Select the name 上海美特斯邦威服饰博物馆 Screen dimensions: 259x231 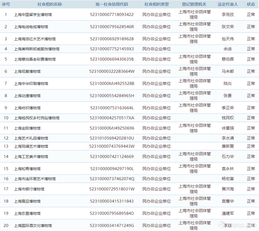(x=37, y=49)
